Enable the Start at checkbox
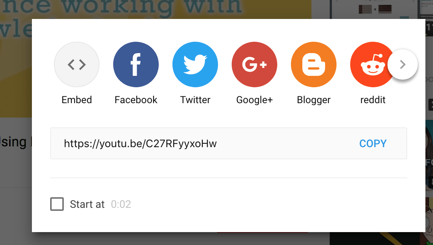This screenshot has height=245, width=433. click(57, 204)
